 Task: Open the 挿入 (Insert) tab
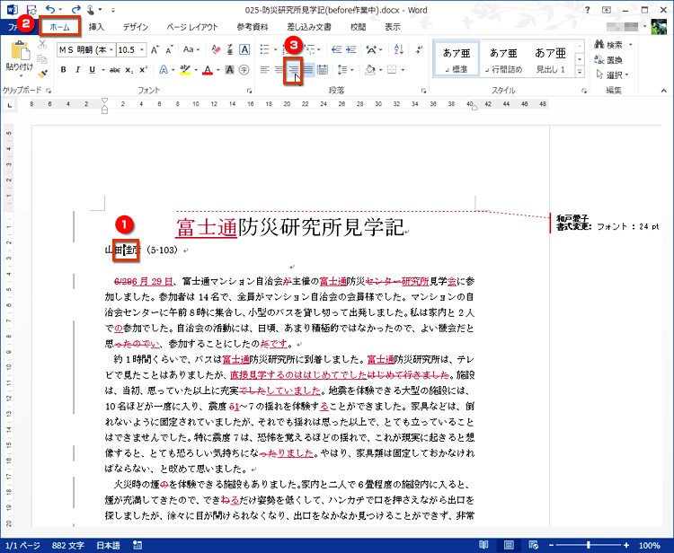click(x=96, y=27)
